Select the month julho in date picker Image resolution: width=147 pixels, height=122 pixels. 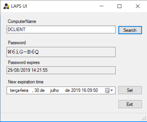54,90
